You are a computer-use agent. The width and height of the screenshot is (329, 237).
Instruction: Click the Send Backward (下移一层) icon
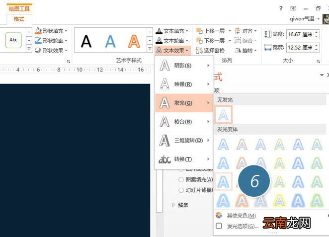(x=199, y=40)
